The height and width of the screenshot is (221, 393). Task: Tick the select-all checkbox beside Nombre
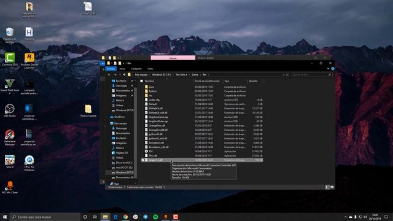pos(142,81)
